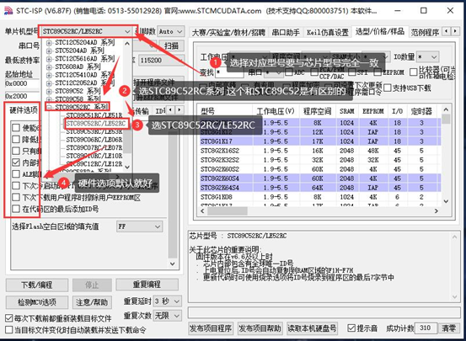Screen dimensions: 466x341
Task: Check the 支持USB下载 checkbox
Action: [388, 88]
